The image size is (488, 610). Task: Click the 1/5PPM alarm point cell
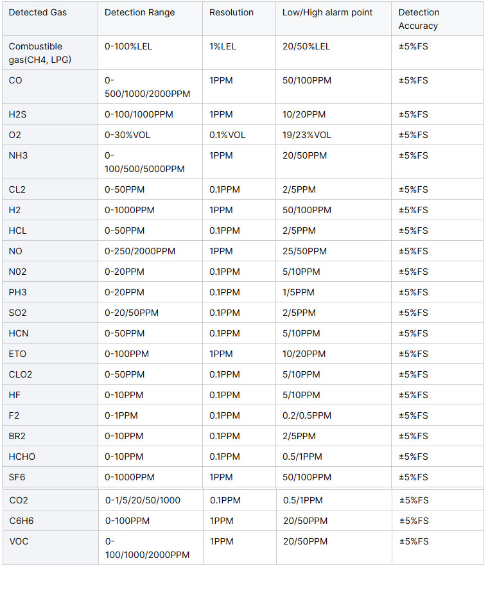pos(333,292)
